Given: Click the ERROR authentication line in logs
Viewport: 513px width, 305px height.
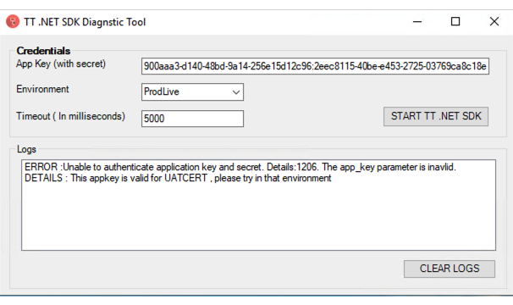Looking at the screenshot, I should tap(240, 167).
